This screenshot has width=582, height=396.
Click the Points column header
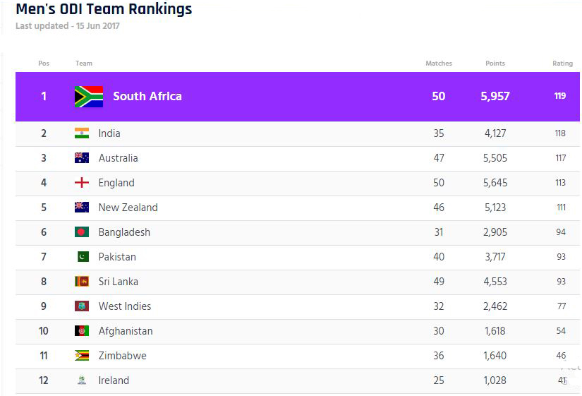pos(495,64)
